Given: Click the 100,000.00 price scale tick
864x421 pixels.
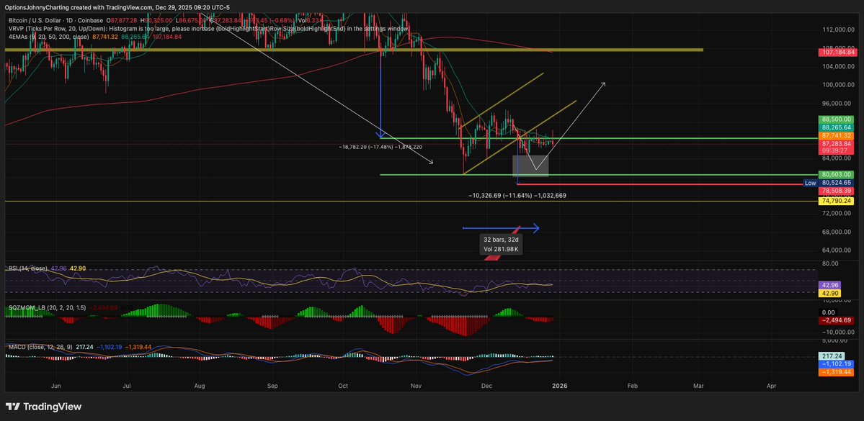Looking at the screenshot, I should click(839, 85).
